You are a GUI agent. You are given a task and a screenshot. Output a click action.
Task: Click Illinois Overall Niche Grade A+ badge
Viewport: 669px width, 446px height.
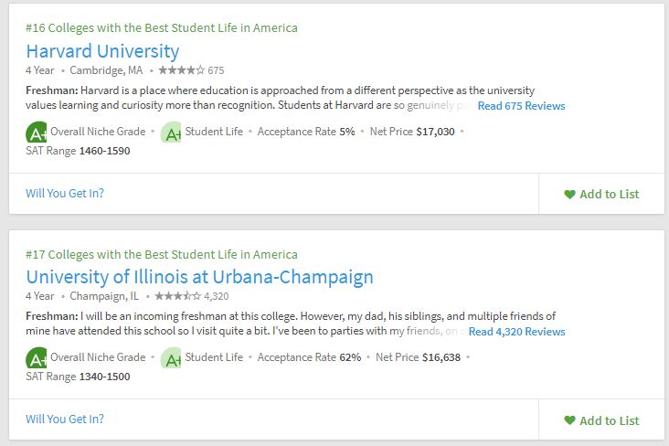click(37, 357)
